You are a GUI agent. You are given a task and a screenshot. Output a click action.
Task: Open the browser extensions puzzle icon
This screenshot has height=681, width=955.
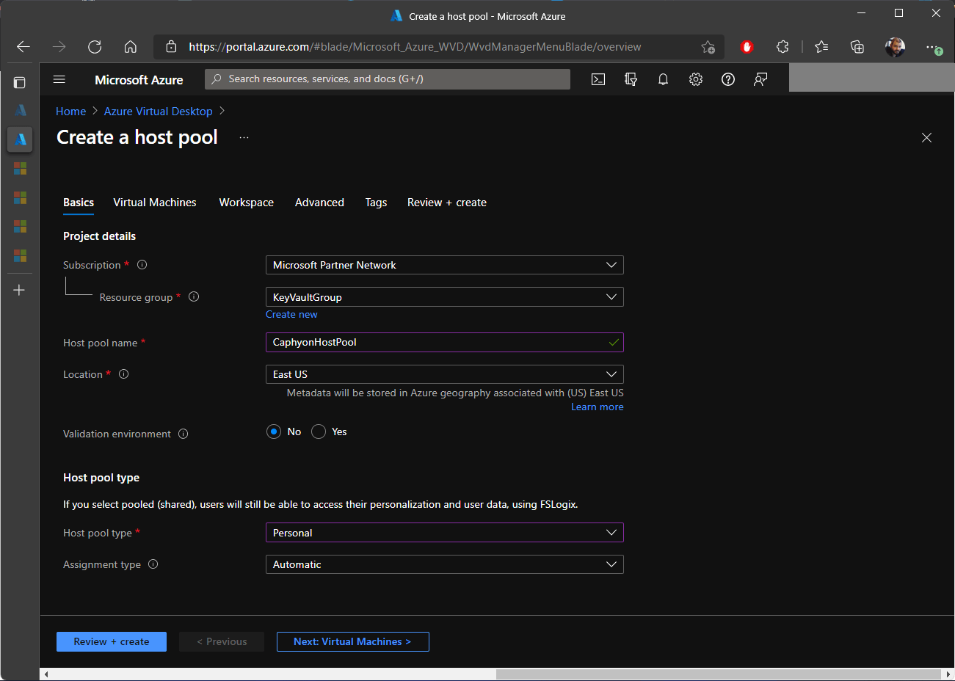[782, 47]
